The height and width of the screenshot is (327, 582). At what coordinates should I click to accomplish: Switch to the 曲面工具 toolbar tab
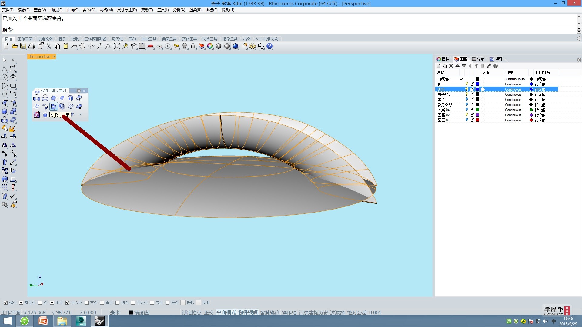click(169, 39)
